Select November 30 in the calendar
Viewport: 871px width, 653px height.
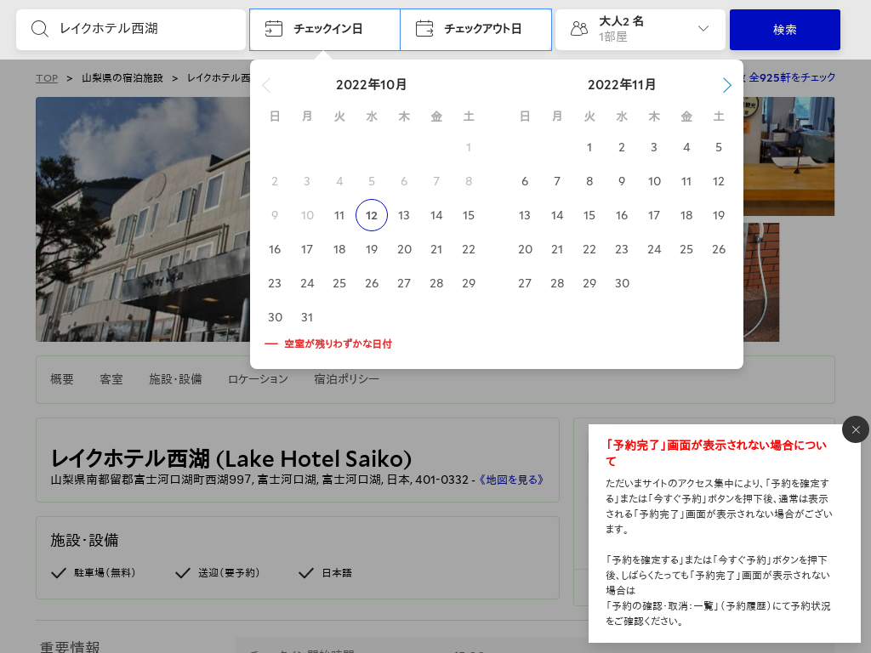tap(622, 283)
